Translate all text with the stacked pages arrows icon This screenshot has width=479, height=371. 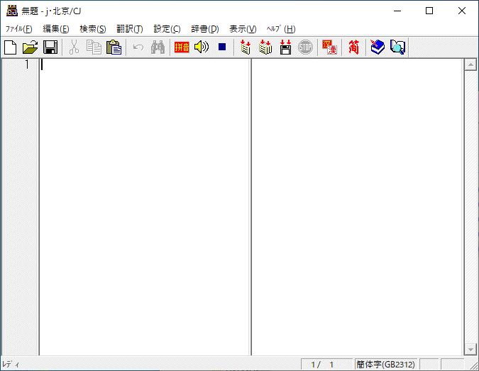point(265,47)
